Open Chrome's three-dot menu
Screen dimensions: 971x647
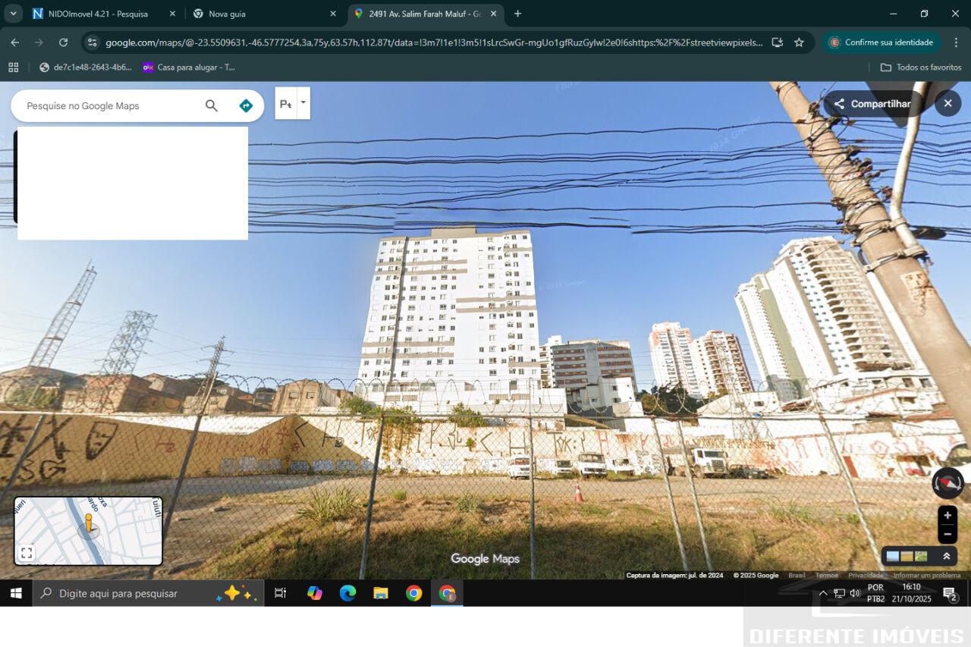point(956,42)
